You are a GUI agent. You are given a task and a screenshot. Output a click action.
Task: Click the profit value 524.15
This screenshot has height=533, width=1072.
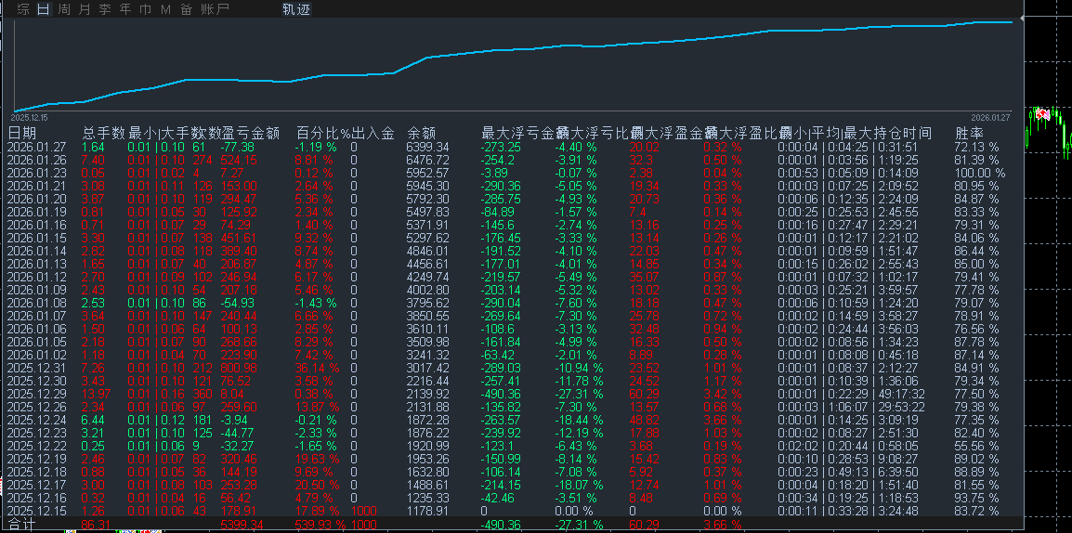[240, 160]
